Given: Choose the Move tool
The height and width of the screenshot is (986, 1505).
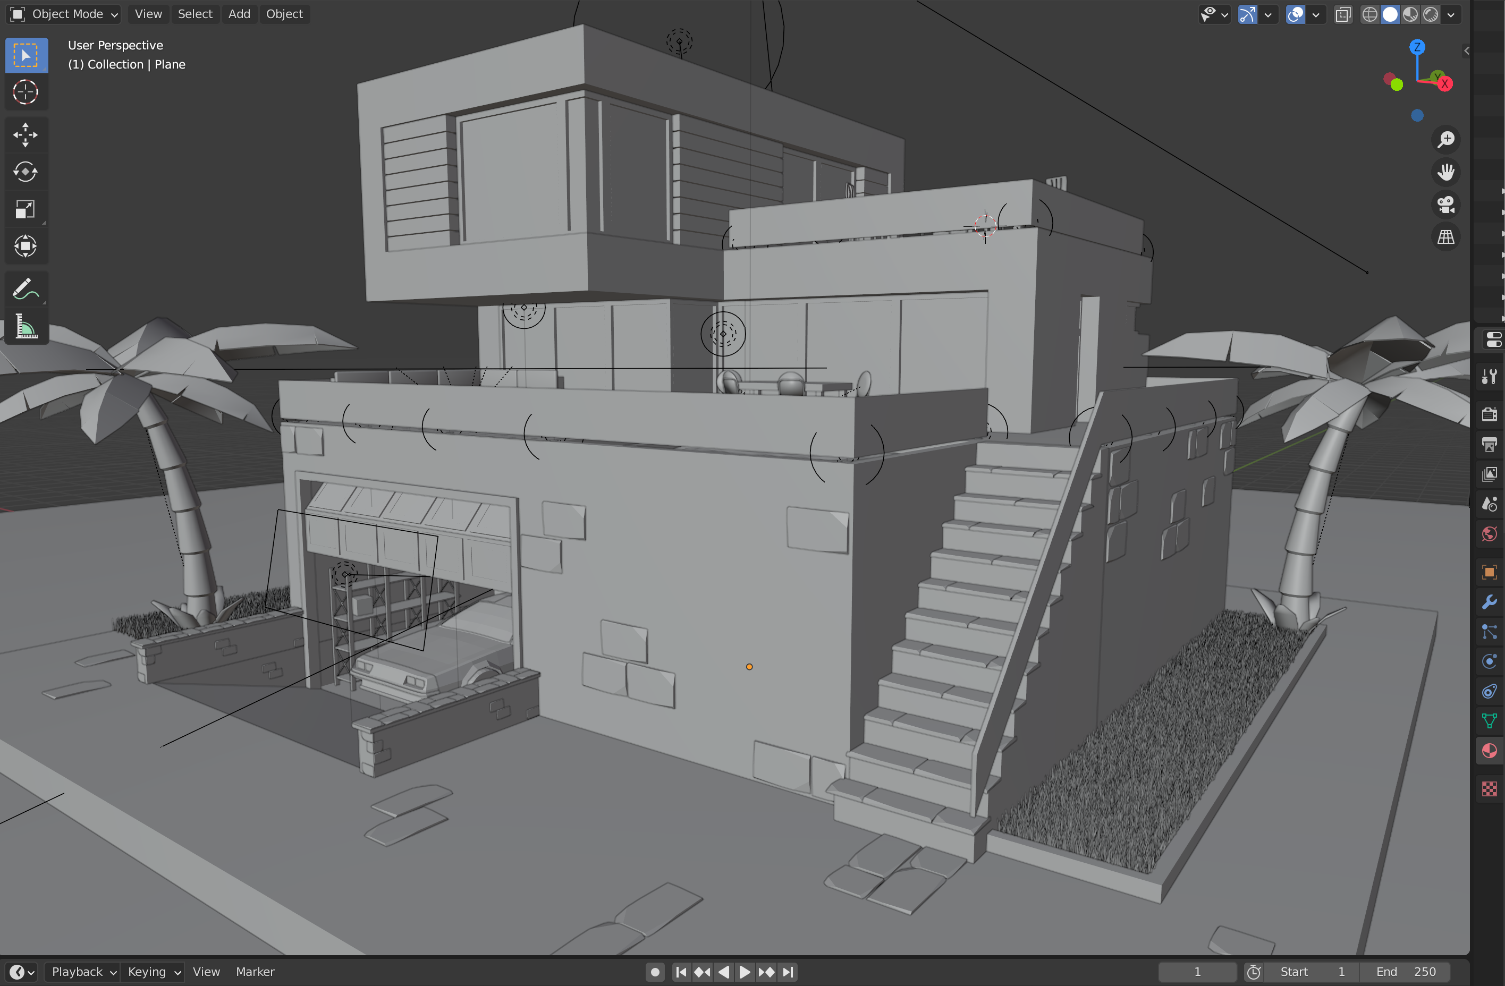Looking at the screenshot, I should [26, 134].
